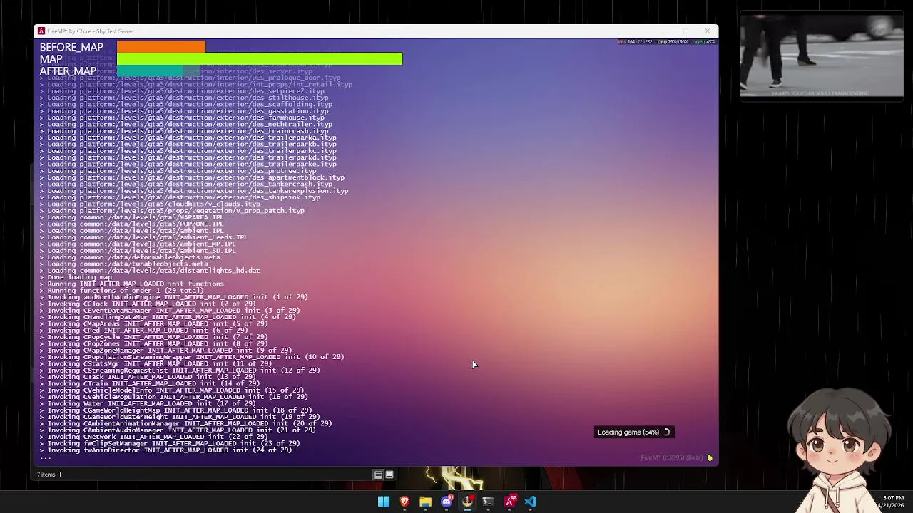Viewport: 913px width, 513px height.
Task: Click the 'des_shipsink.ityp' loading line
Action: (x=180, y=197)
